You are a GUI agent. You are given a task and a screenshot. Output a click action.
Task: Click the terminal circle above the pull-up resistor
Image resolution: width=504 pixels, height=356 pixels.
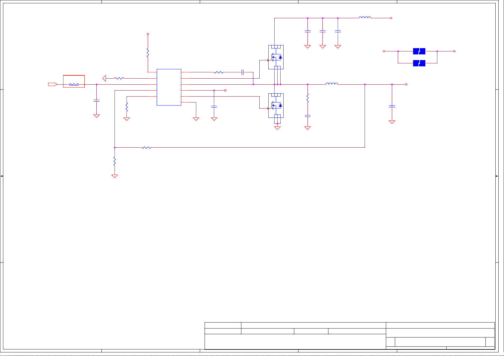coord(148,34)
